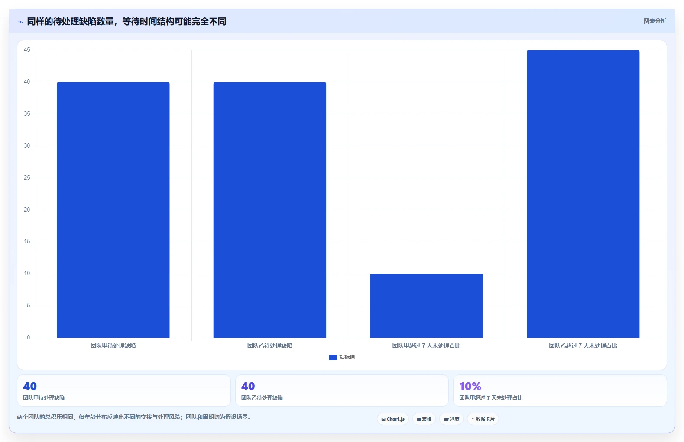The width and height of the screenshot is (684, 442).
Task: Click the x-axis label 团队甲待处理缺陷
Action: pyautogui.click(x=113, y=345)
